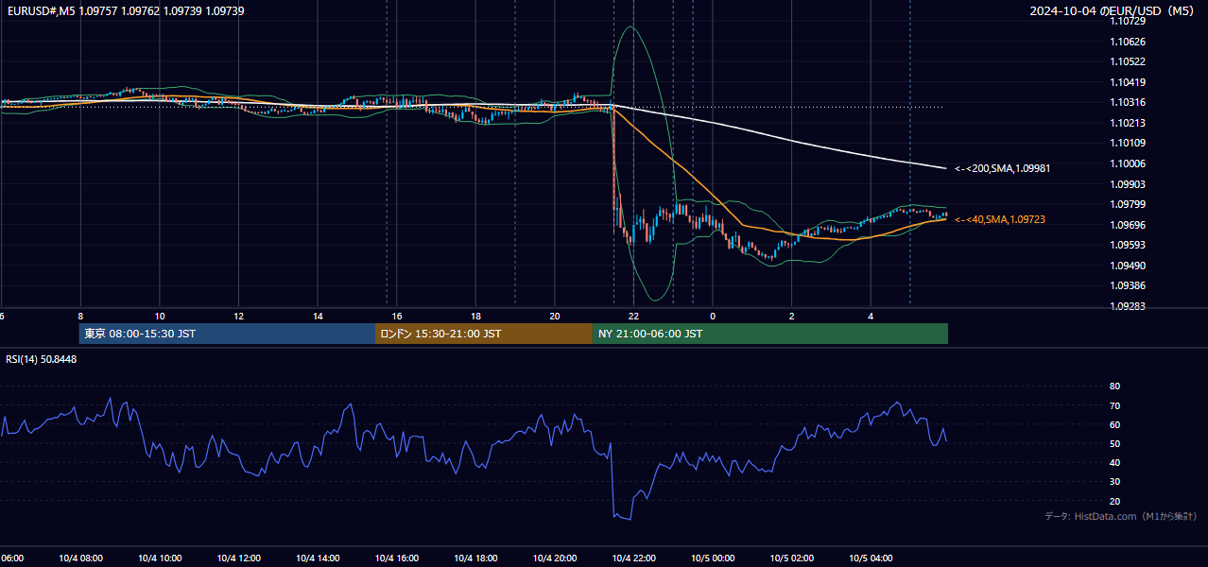Click the 10/4 14:00 time axis label
1208x567 pixels.
(x=317, y=558)
